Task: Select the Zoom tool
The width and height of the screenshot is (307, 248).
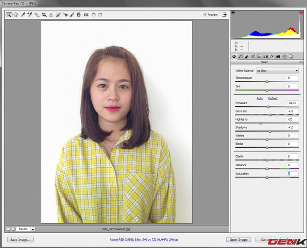Action: [9, 14]
